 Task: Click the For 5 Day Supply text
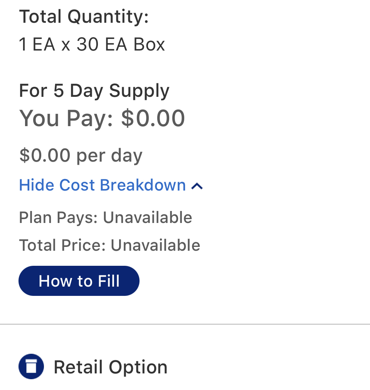coord(94,91)
